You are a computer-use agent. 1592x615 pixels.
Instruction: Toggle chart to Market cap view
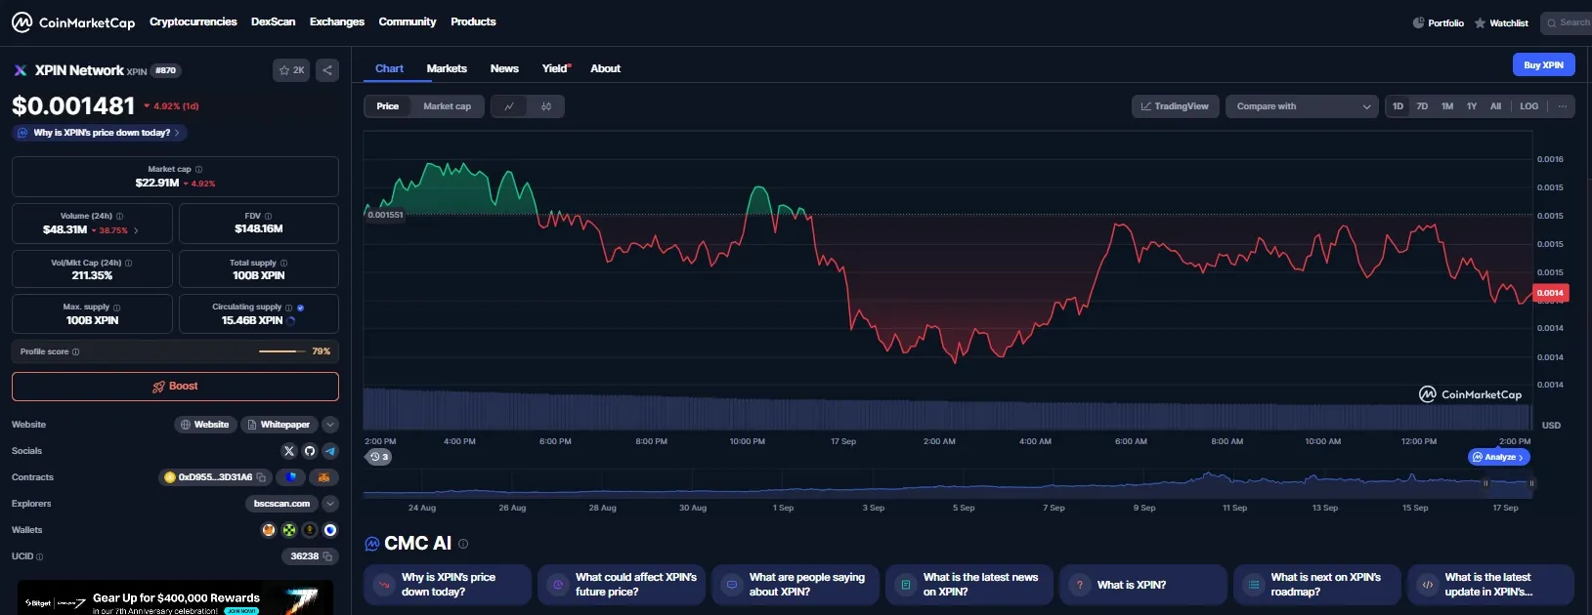(x=447, y=106)
